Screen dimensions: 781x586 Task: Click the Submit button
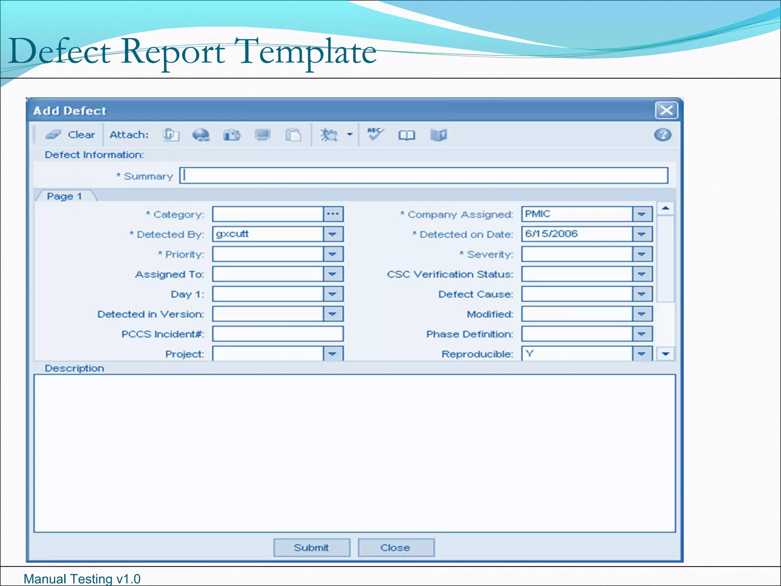tap(312, 547)
